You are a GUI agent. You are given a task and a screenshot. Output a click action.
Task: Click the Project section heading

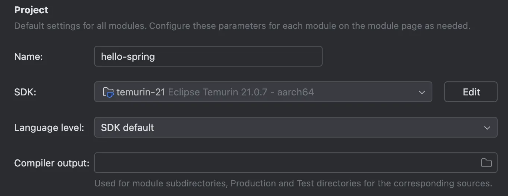31,10
